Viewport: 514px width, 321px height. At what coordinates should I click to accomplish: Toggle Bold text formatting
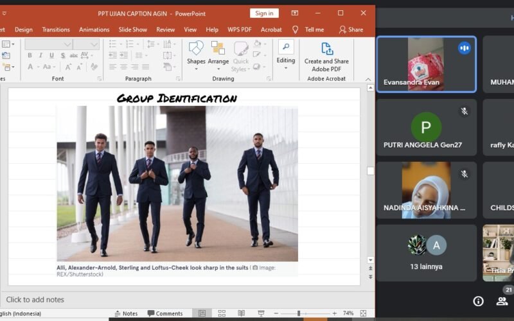[x=30, y=56]
